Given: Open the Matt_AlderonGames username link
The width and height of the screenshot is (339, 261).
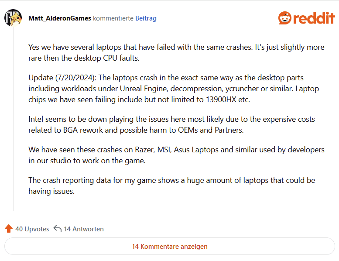Looking at the screenshot, I should tap(60, 18).
